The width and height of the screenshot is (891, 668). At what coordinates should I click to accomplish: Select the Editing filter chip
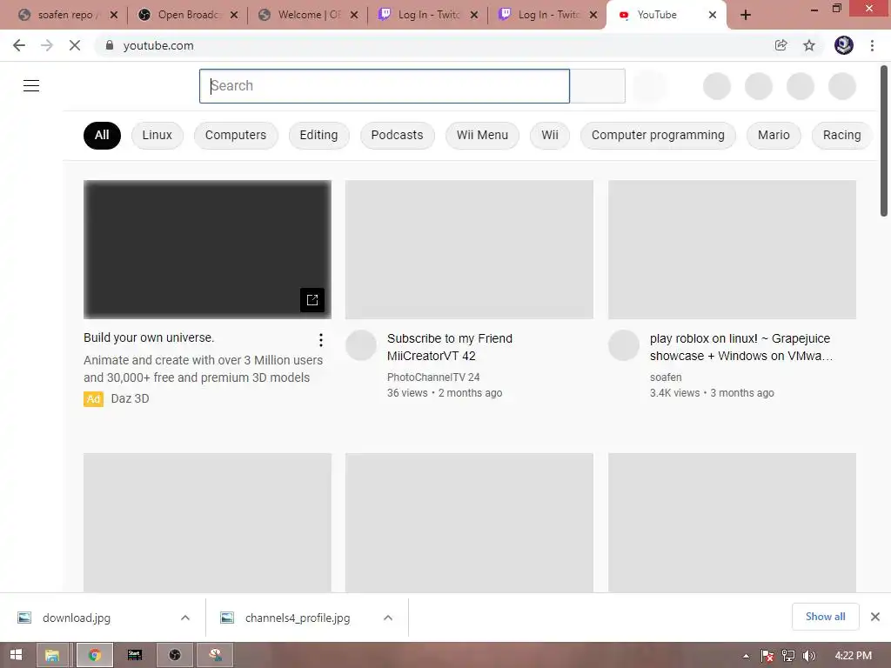318,135
